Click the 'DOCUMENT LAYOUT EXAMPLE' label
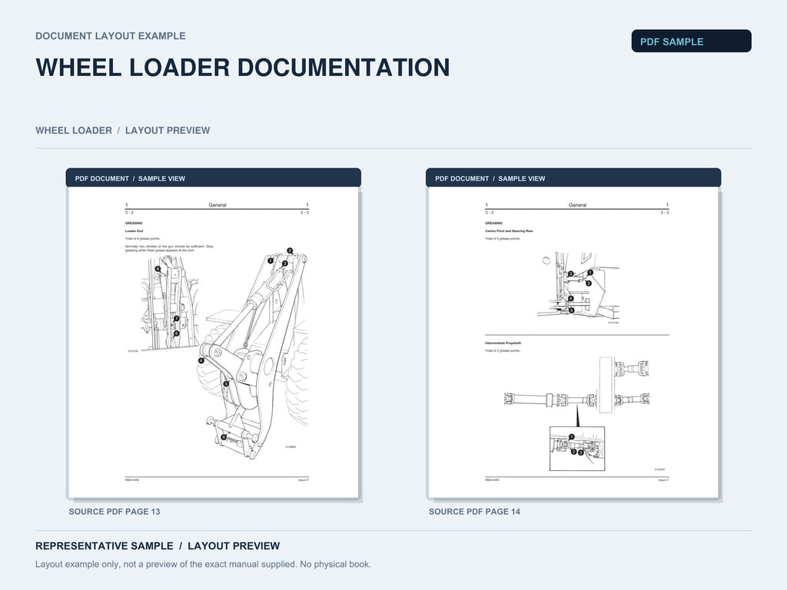The width and height of the screenshot is (787, 590). coord(111,36)
